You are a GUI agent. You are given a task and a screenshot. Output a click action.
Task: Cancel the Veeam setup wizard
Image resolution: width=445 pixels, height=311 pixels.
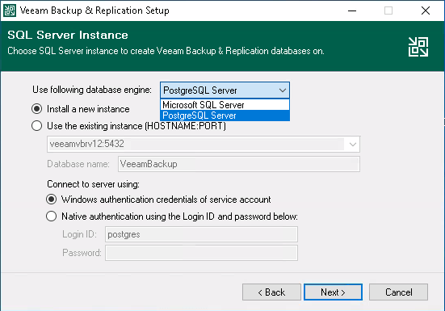(x=398, y=292)
